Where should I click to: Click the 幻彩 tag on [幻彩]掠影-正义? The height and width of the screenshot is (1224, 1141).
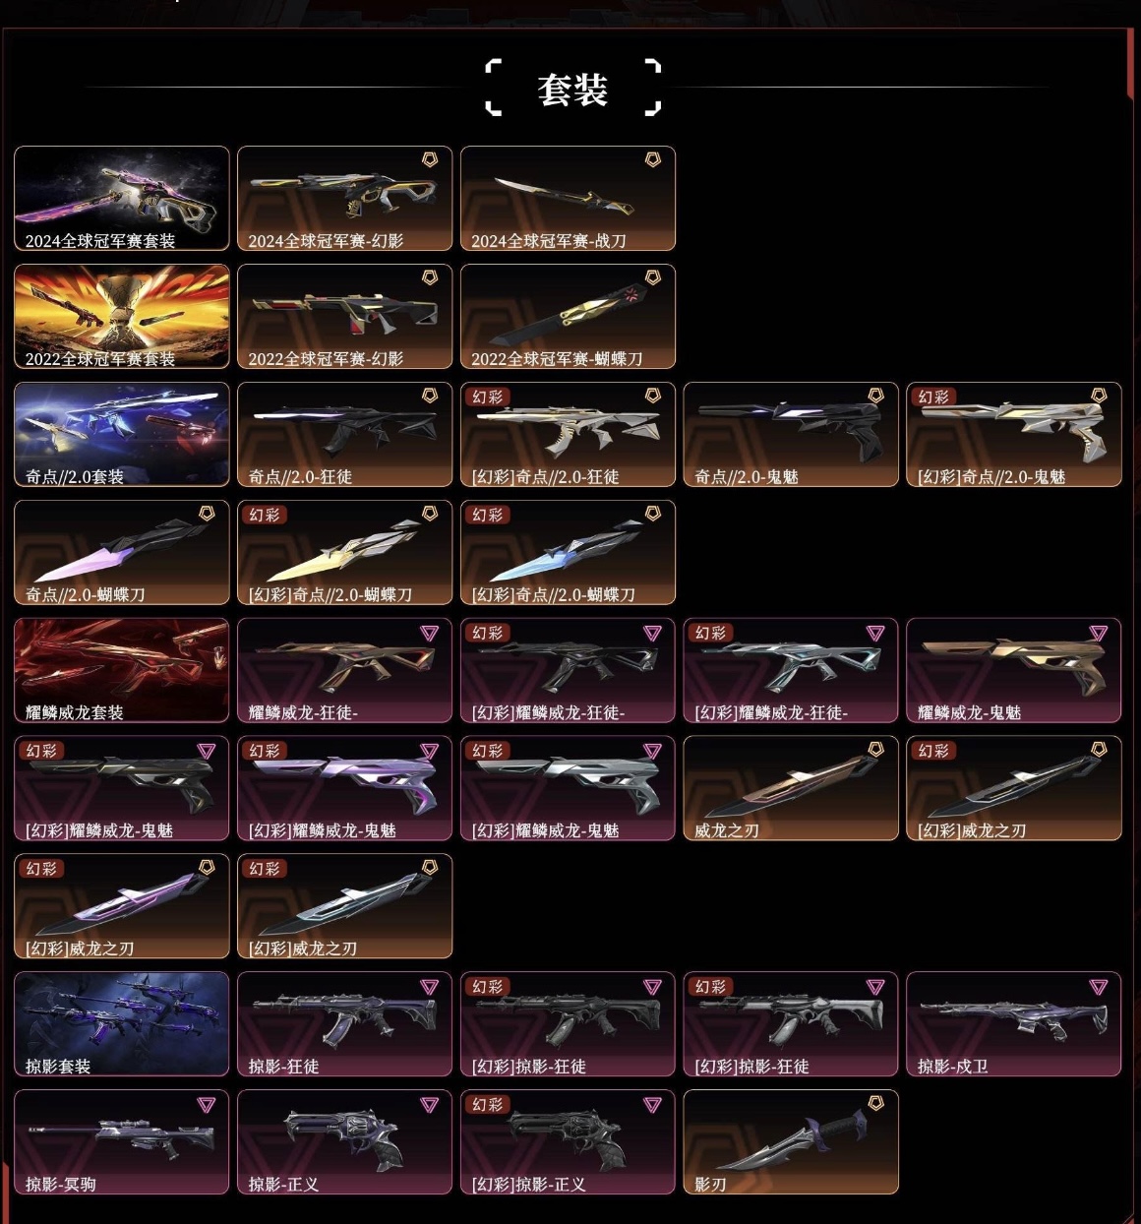click(488, 1104)
